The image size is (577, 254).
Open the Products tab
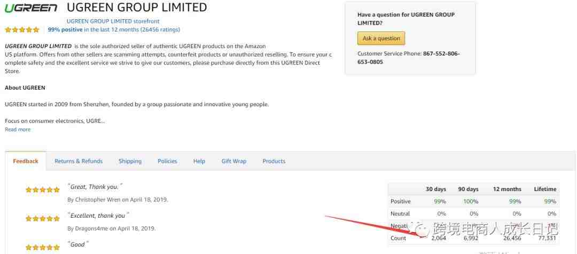click(274, 161)
